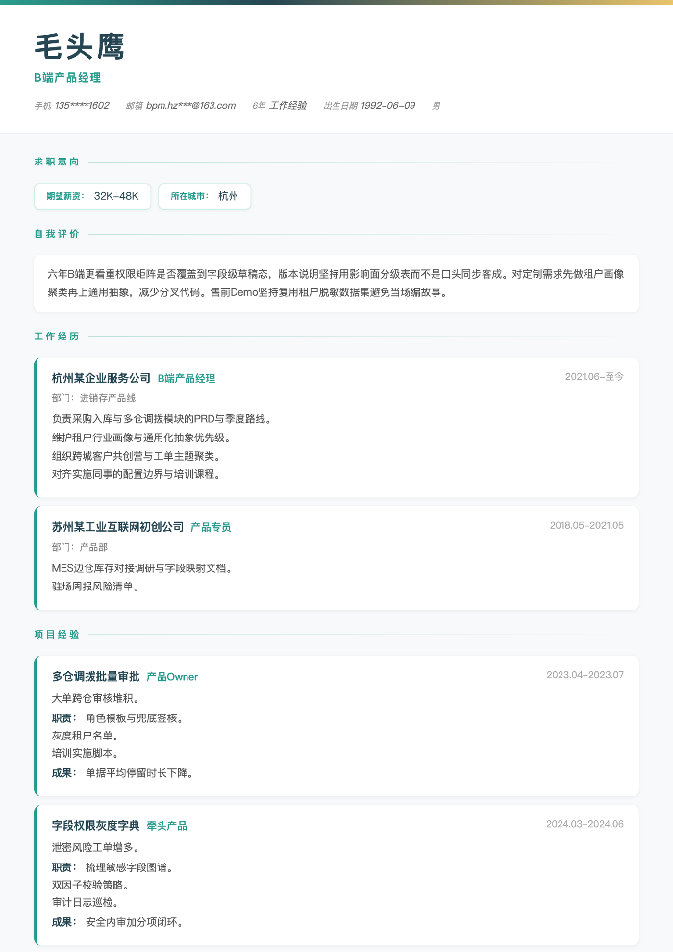673x952 pixels.
Task: Click the B端产品经理 role beside 杭州某企业服务公司
Action: tap(187, 378)
